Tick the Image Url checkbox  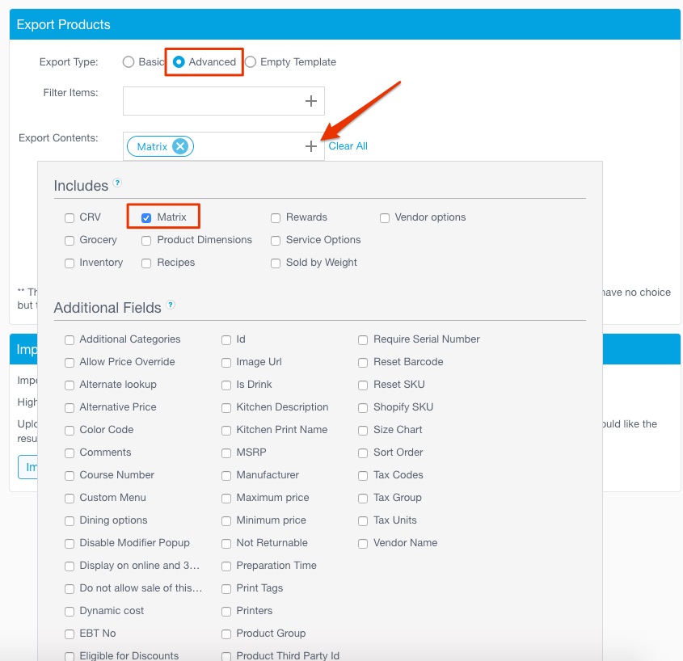coord(226,362)
